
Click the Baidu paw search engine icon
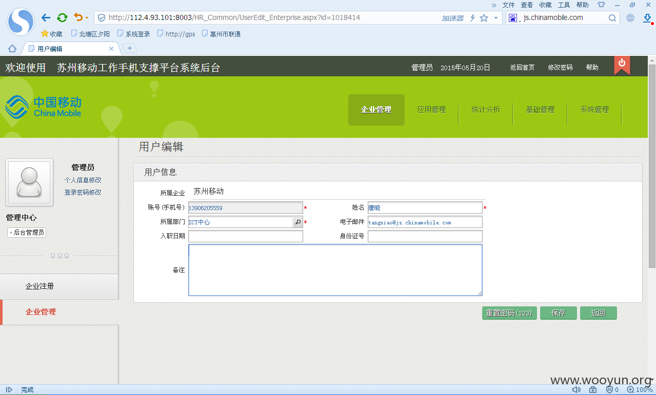coord(513,18)
